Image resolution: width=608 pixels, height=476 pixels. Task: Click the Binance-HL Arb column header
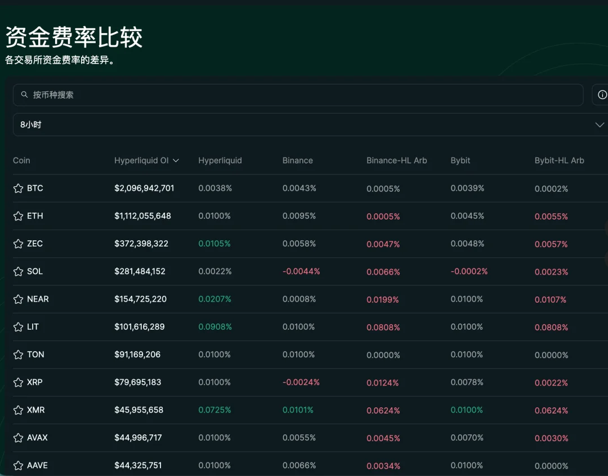tap(397, 160)
